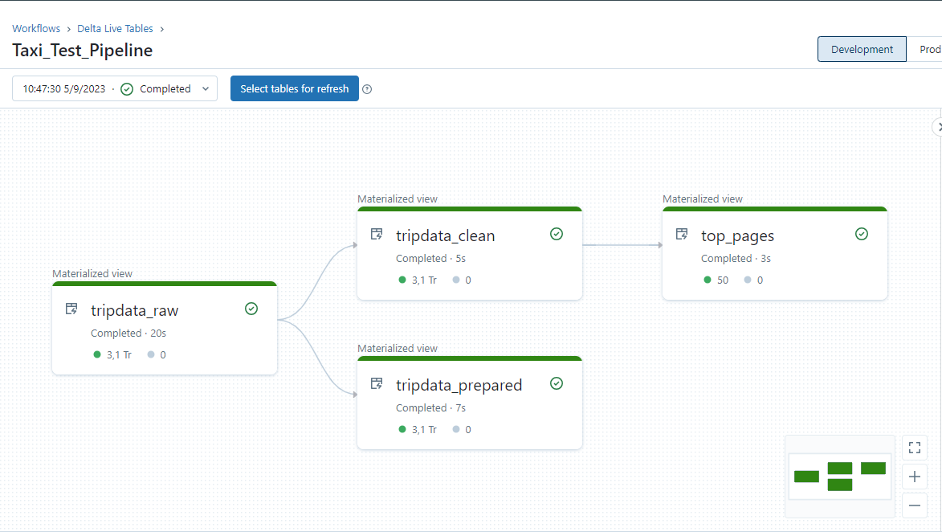This screenshot has height=532, width=942.
Task: Click the tripdata_prepared materialized view icon
Action: click(377, 383)
